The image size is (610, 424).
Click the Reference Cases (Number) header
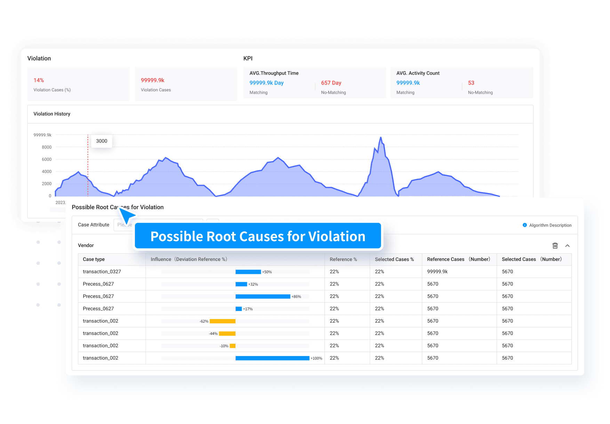click(x=458, y=259)
